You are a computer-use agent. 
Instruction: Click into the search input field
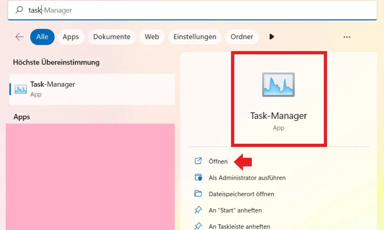pyautogui.click(x=192, y=10)
